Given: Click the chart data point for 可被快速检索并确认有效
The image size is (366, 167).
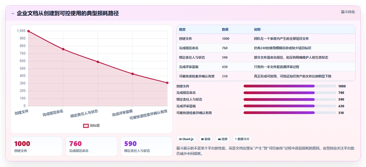Looking at the screenshot, I should (x=167, y=83).
